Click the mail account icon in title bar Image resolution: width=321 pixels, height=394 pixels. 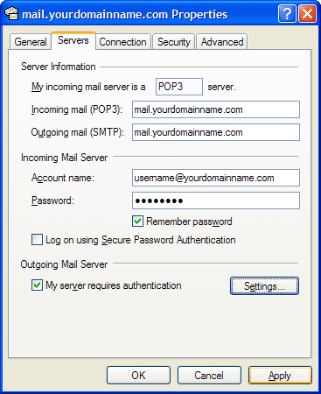click(11, 14)
